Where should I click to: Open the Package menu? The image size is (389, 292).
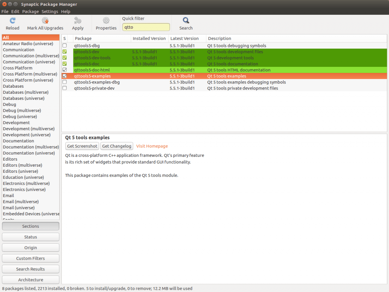click(30, 11)
